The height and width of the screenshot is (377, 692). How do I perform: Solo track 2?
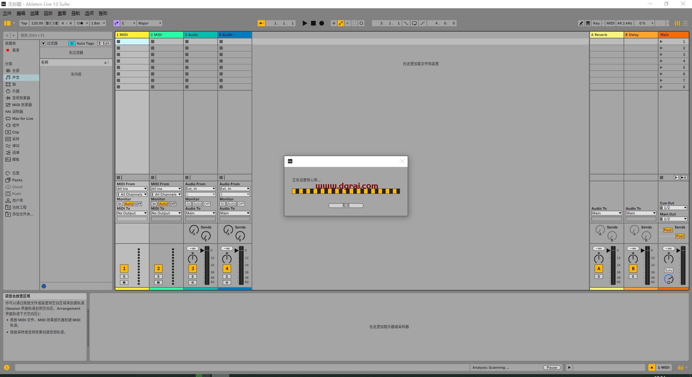coord(158,276)
